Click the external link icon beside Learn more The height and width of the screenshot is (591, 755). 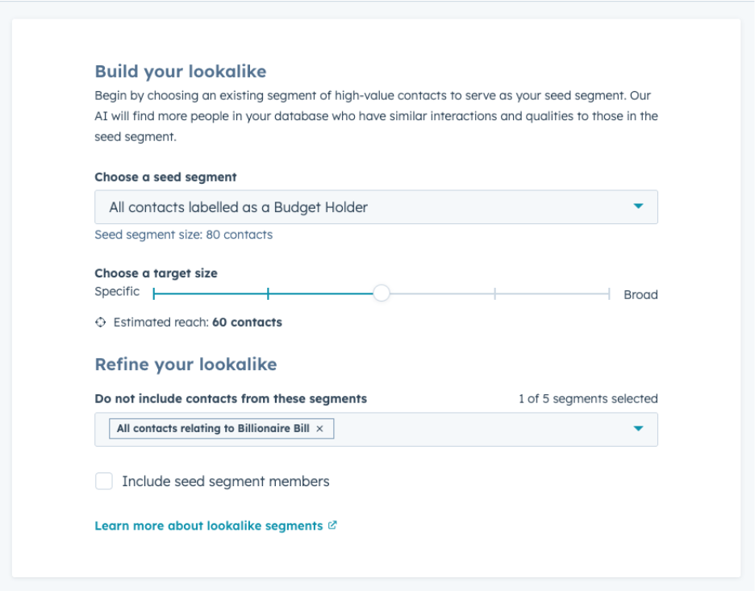click(x=332, y=526)
